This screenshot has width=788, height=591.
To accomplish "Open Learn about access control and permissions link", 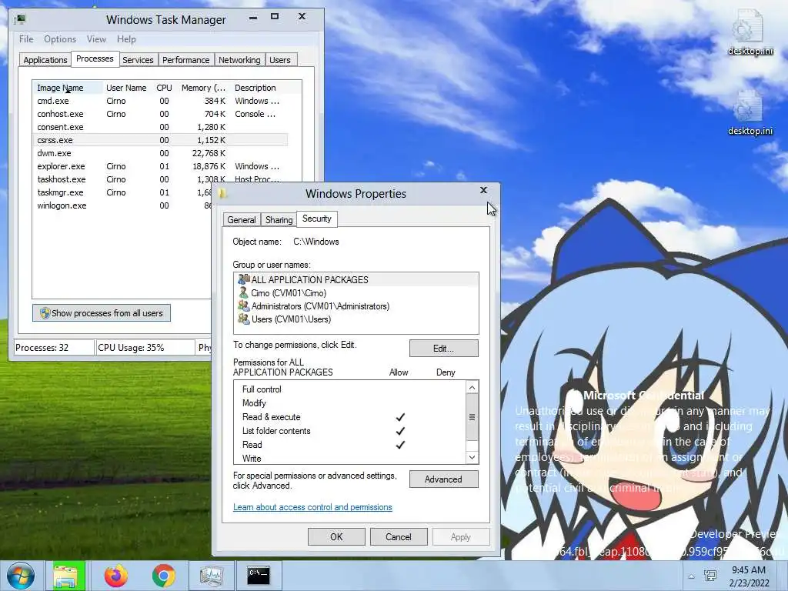I will (312, 507).
